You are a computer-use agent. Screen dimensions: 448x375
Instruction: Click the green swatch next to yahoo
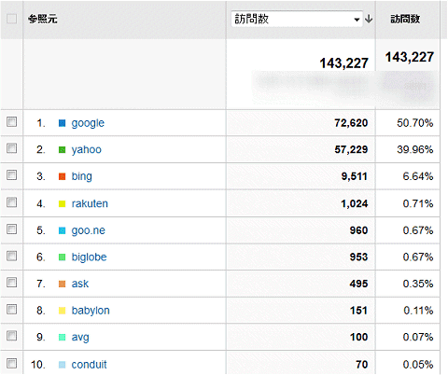[62, 150]
